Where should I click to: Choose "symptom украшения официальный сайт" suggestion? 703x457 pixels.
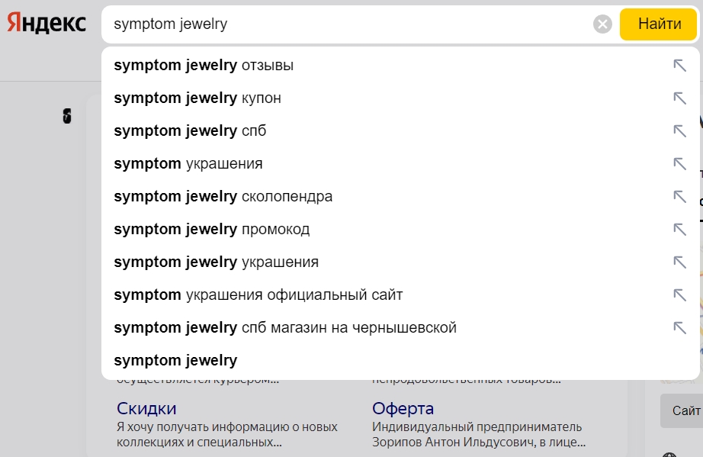258,295
